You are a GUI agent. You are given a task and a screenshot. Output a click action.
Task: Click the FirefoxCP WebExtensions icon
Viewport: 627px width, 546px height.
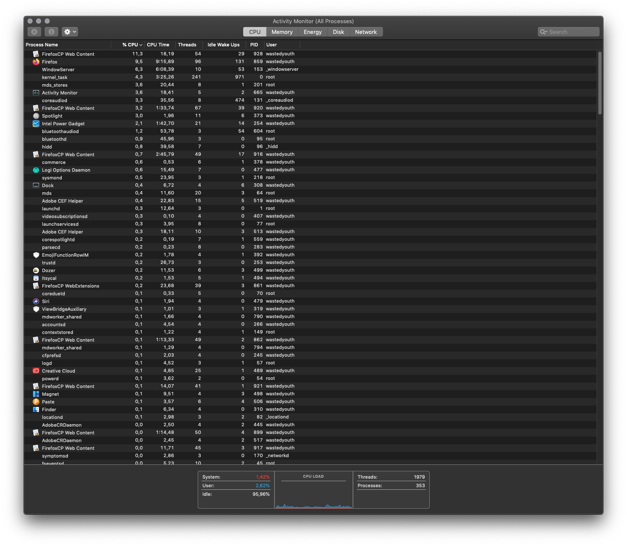point(36,286)
